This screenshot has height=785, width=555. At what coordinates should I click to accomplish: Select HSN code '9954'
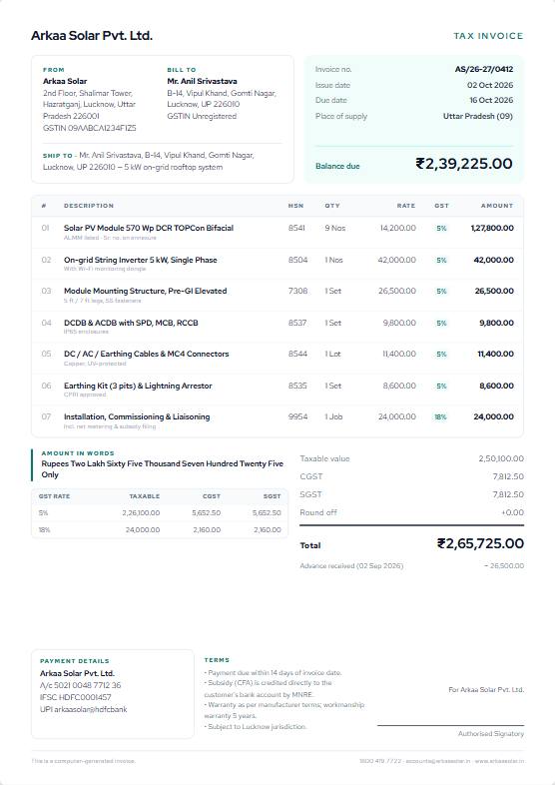click(x=297, y=416)
